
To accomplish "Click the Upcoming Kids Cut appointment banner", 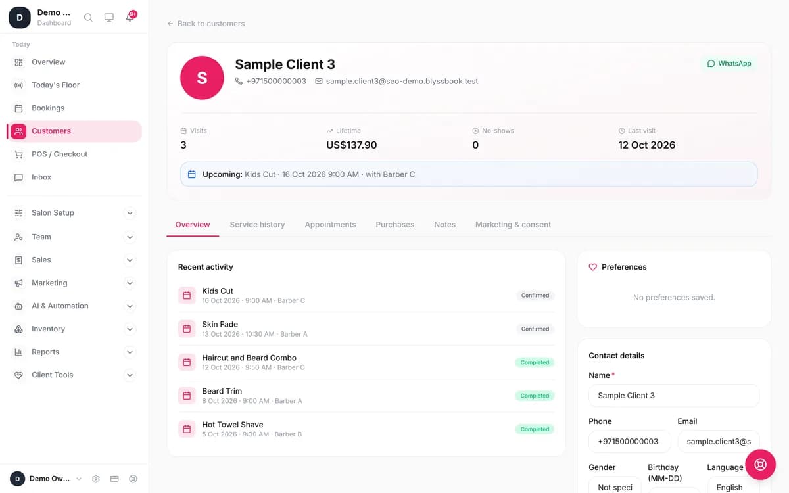I will 469,174.
